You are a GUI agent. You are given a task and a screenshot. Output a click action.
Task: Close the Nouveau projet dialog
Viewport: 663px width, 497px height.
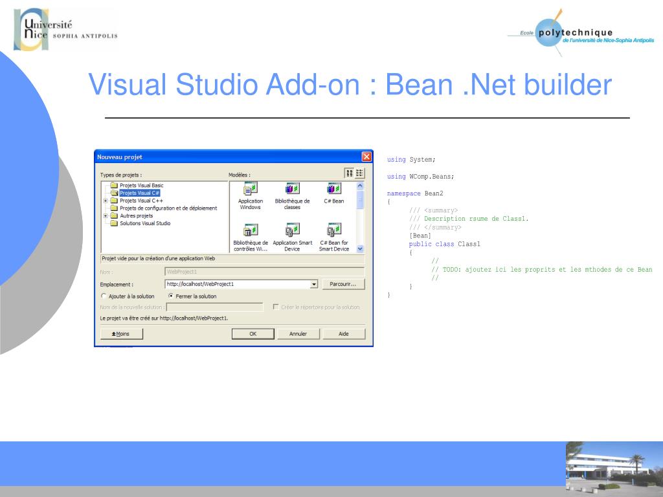click(366, 157)
